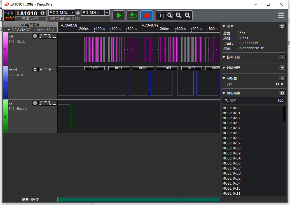The height and width of the screenshot is (205, 290).
Task: Open the hamburger menu at top right
Action: 281,15
